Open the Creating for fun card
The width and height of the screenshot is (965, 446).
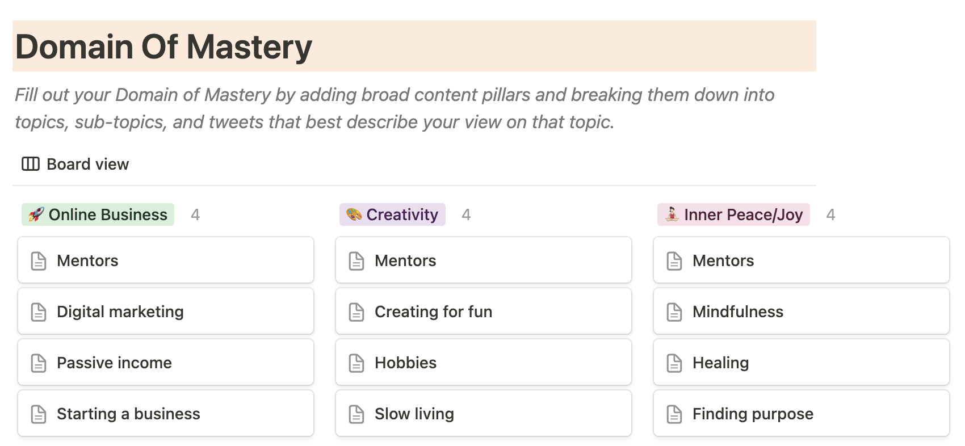click(x=484, y=311)
